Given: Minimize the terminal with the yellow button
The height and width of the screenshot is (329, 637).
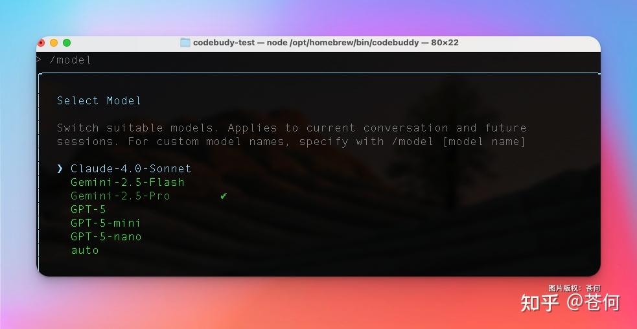Looking at the screenshot, I should point(54,43).
